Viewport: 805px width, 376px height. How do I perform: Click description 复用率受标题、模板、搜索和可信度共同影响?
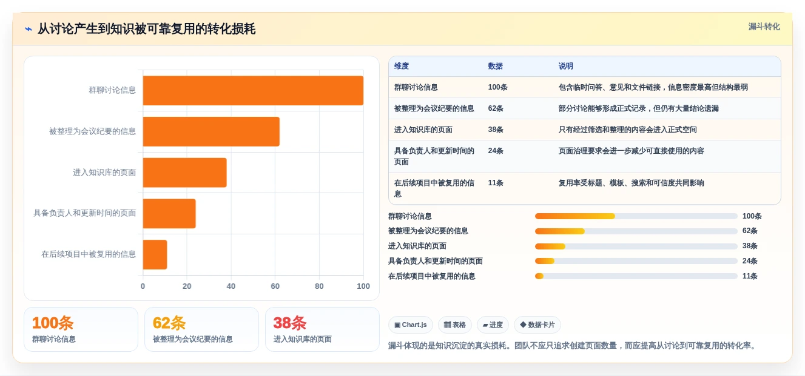point(632,183)
